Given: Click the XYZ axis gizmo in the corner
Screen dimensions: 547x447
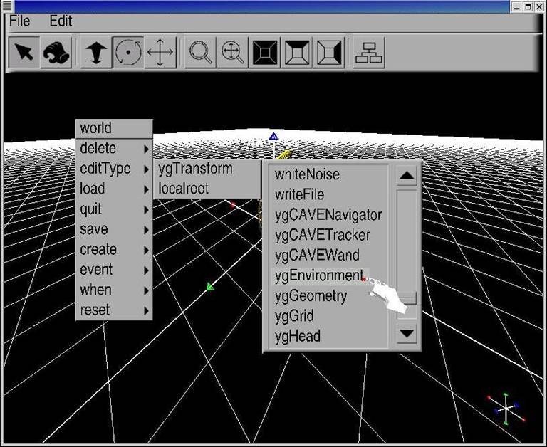Looking at the screenshot, I should (506, 409).
